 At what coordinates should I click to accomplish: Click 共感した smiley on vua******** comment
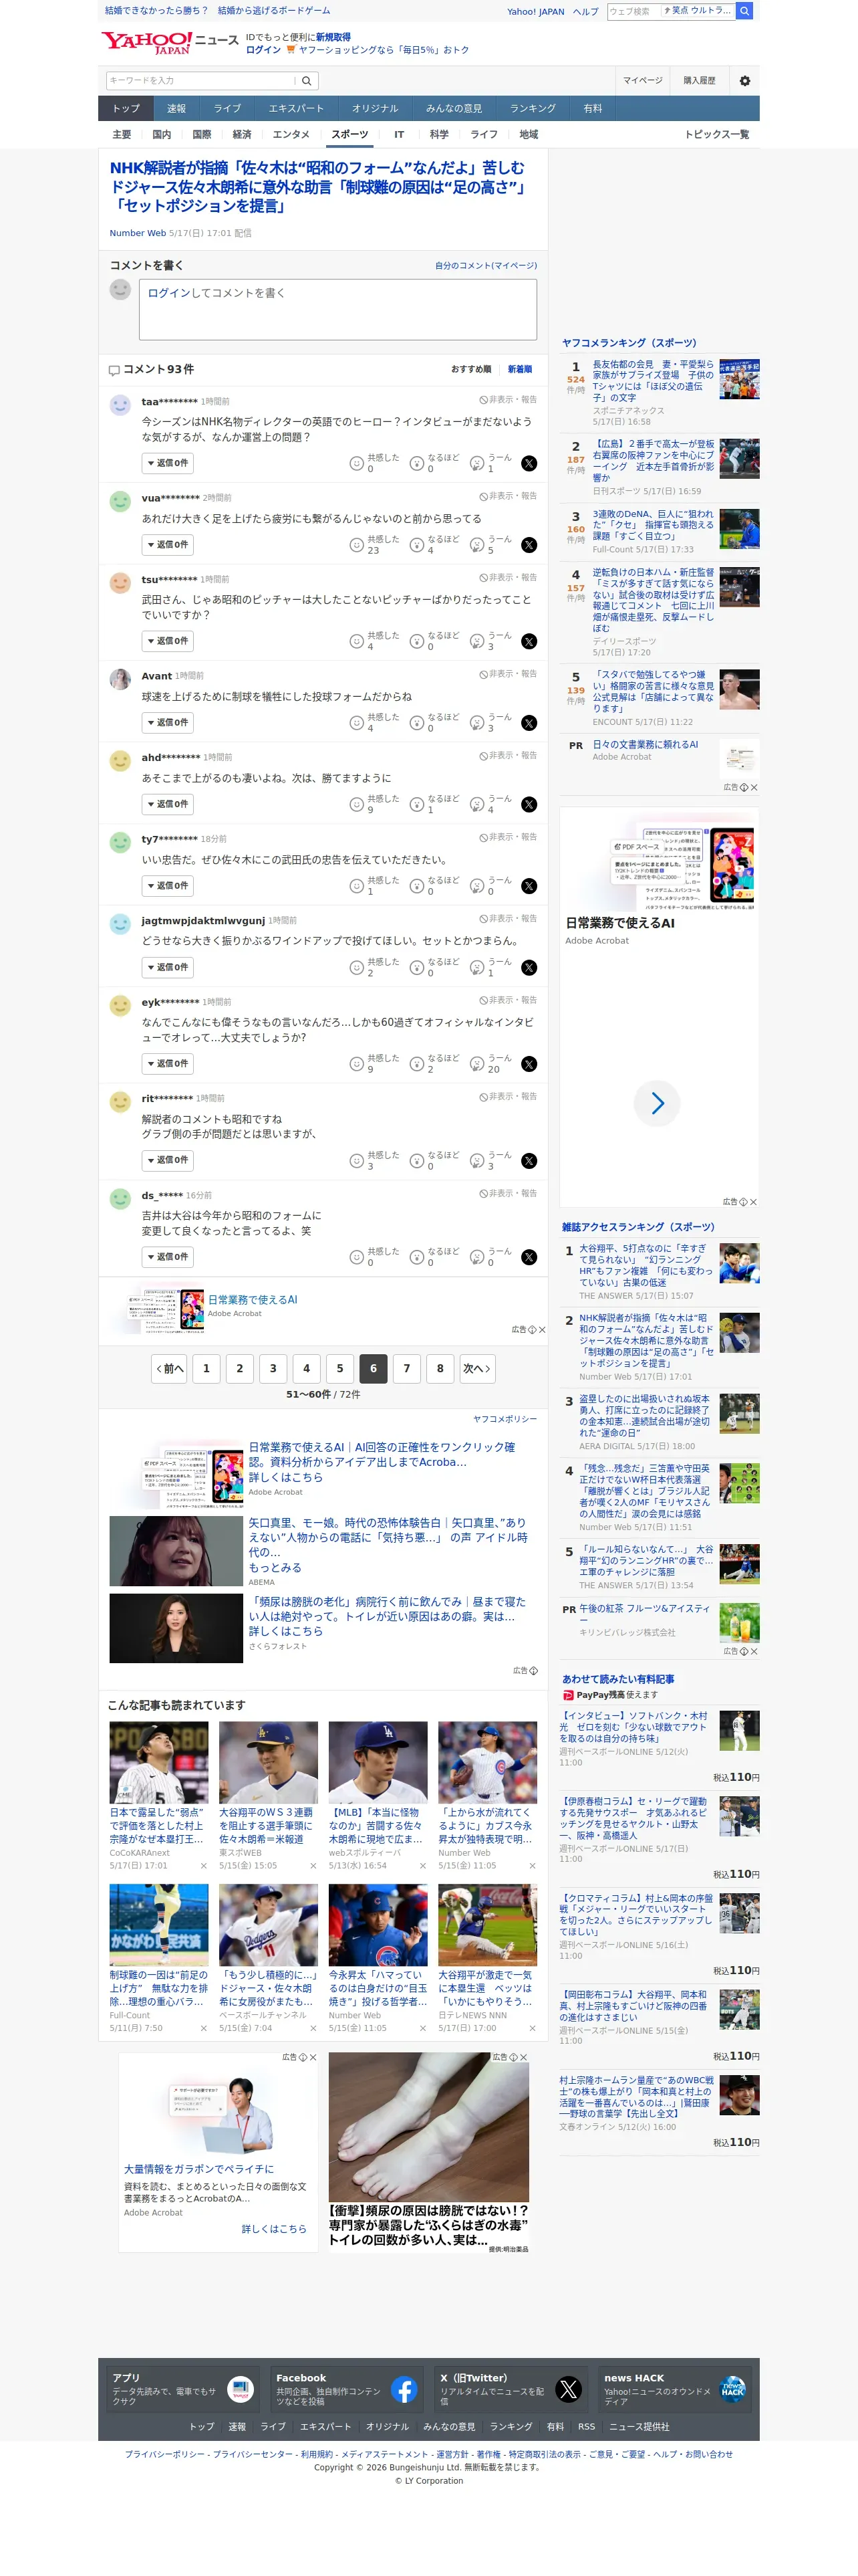(x=357, y=545)
